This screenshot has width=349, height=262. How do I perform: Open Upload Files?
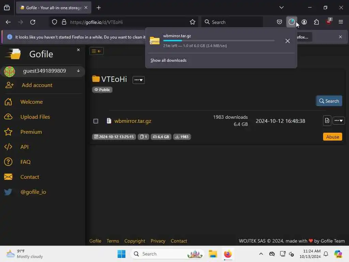(x=35, y=117)
